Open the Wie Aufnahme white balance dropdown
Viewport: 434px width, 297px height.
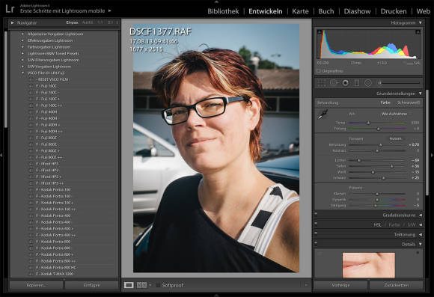[x=394, y=114]
